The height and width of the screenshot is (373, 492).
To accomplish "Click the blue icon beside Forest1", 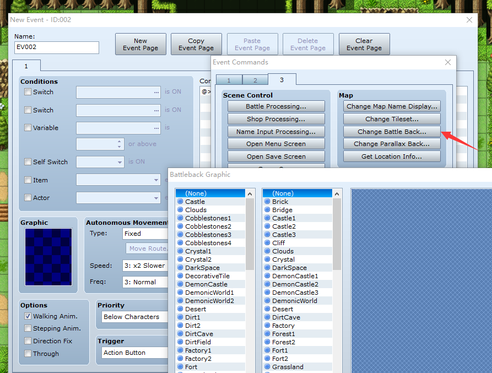I will point(267,334).
